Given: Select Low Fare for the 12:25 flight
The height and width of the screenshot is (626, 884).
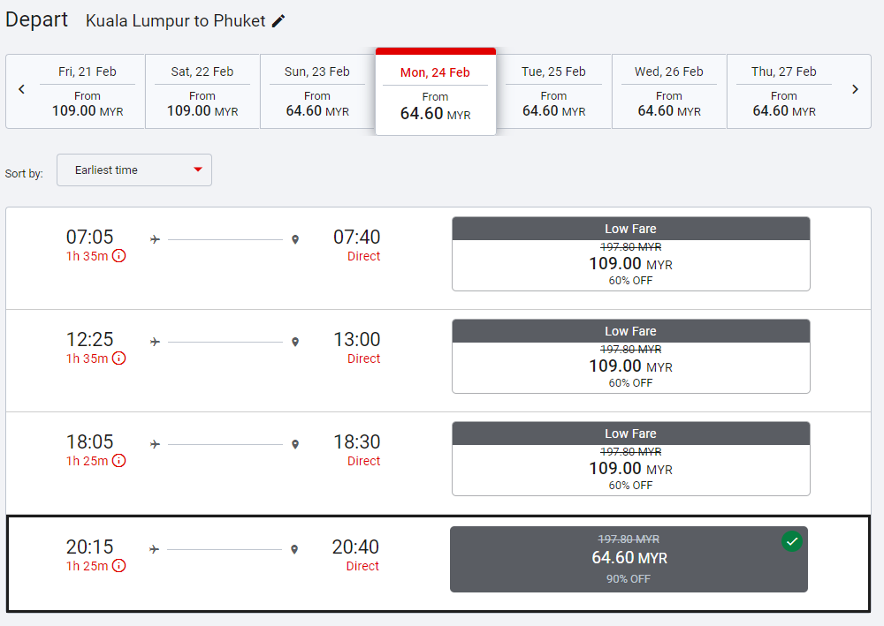Looking at the screenshot, I should tap(630, 357).
